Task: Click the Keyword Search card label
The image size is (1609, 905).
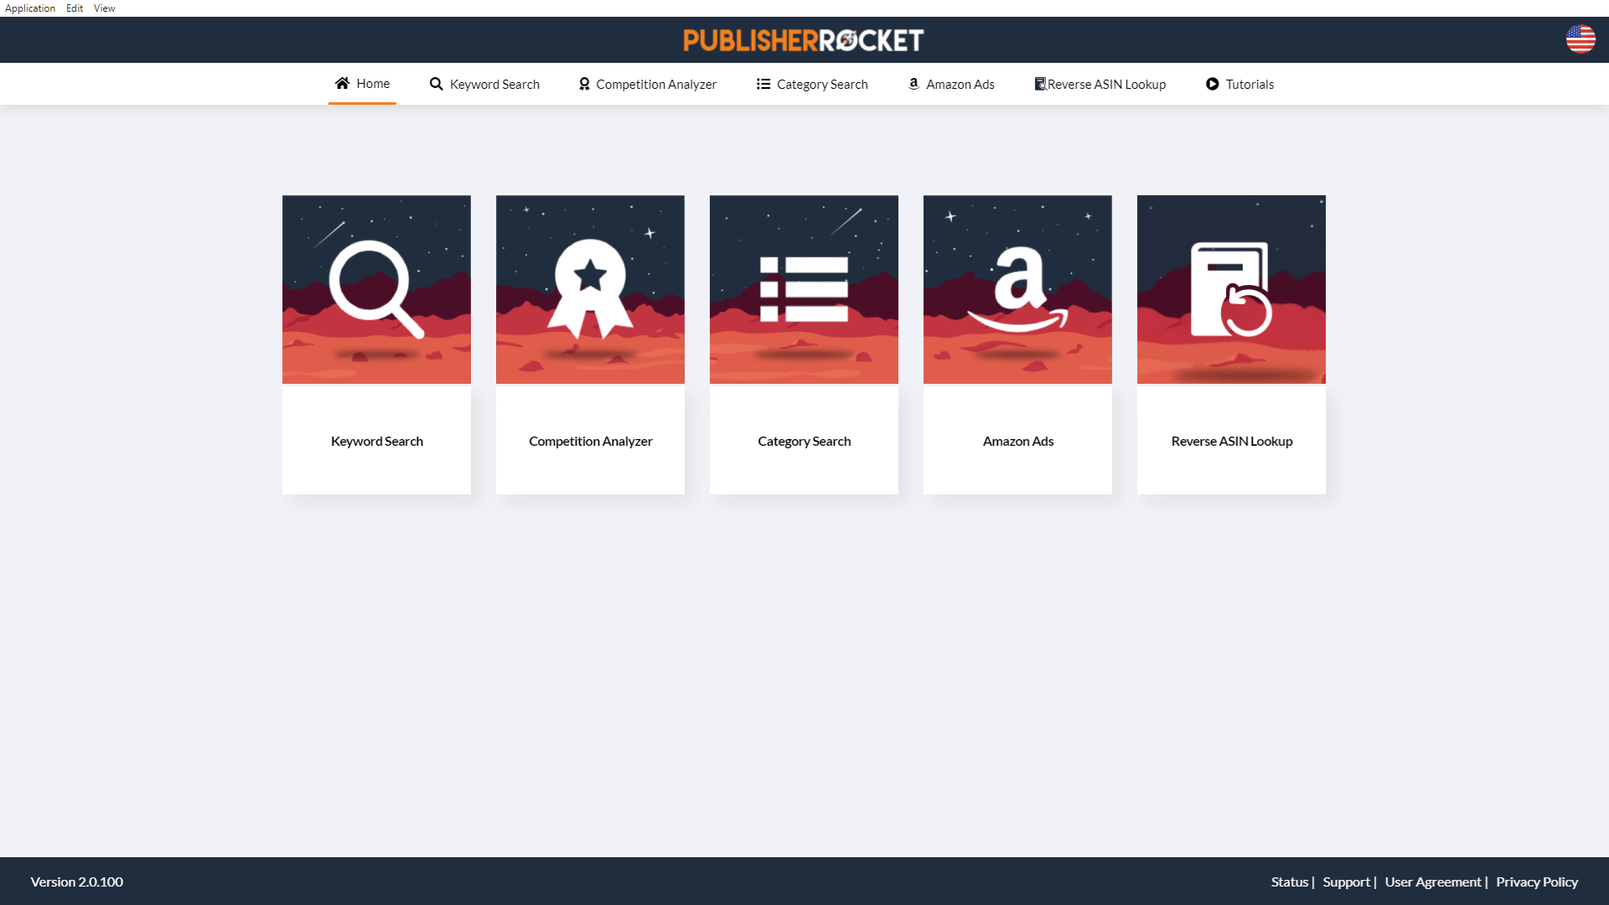Action: (x=376, y=441)
